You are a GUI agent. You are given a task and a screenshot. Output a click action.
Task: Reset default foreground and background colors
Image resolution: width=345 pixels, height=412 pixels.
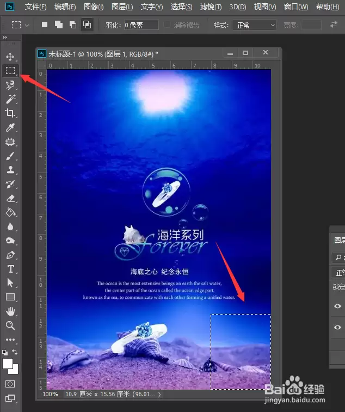coord(5,352)
